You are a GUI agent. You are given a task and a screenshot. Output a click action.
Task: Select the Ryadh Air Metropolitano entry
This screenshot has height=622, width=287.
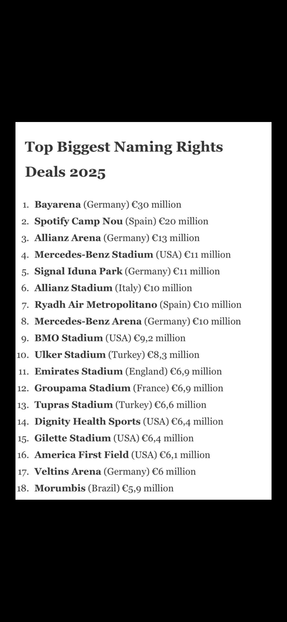coord(96,305)
